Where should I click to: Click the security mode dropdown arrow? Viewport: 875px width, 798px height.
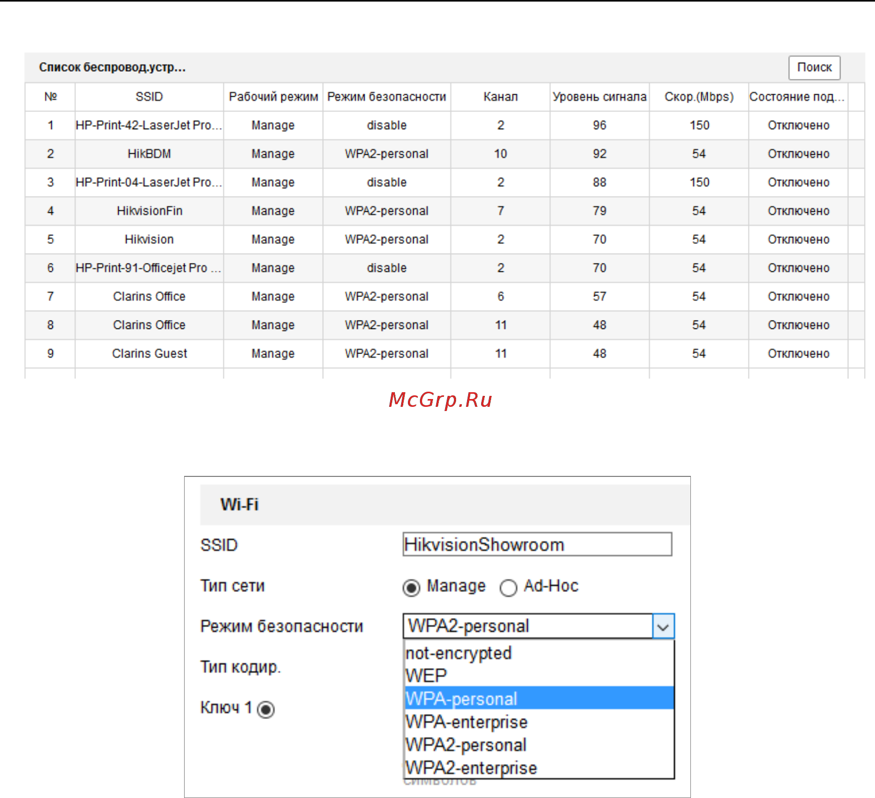[663, 626]
